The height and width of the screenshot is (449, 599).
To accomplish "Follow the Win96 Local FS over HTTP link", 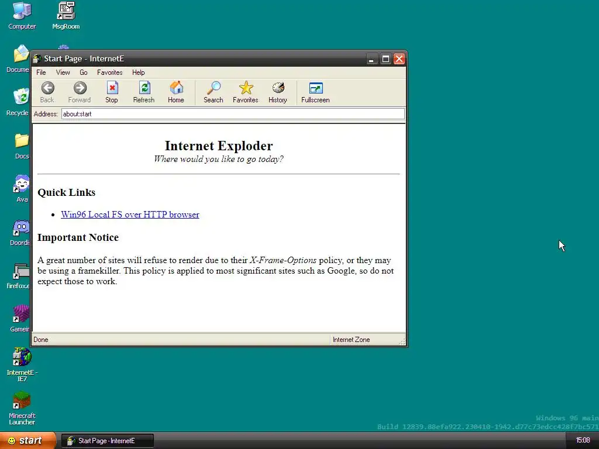I will pos(130,215).
